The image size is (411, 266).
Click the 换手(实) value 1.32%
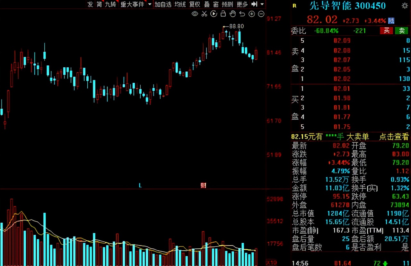[x=400, y=188]
